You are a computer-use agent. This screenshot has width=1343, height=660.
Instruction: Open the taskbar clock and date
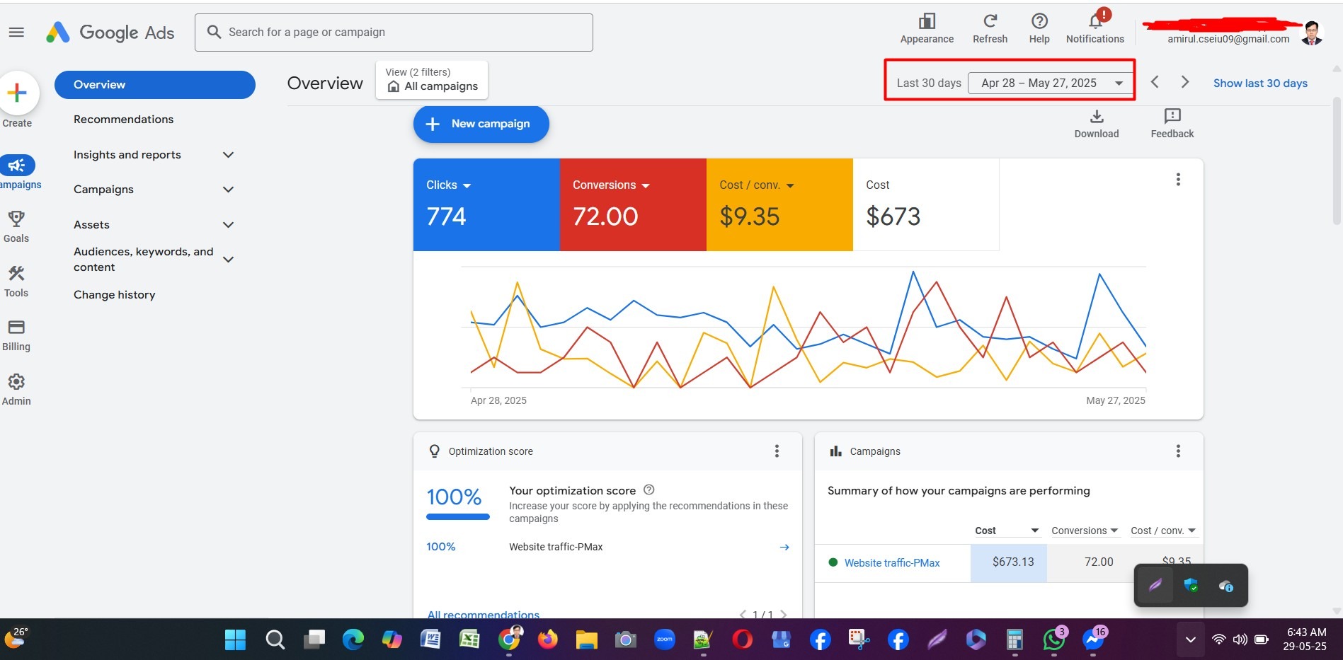(1305, 639)
